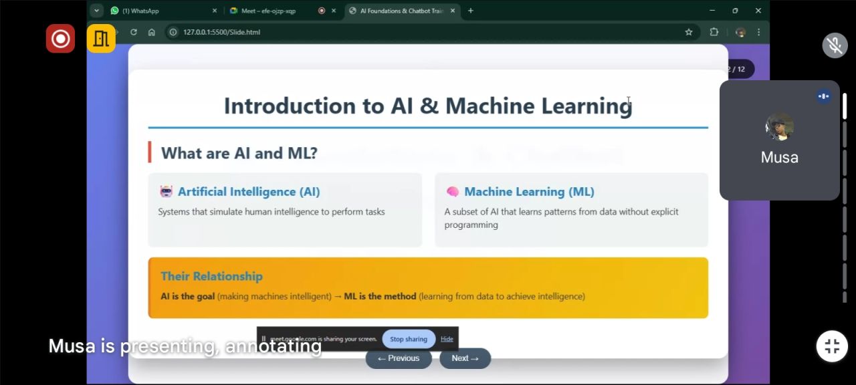Viewport: 856px width, 385px height.
Task: Click the Machine Learning (ML) heading
Action: coord(529,192)
